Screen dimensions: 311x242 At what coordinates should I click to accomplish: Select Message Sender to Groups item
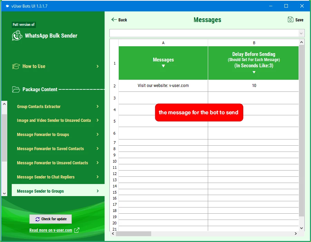pyautogui.click(x=58, y=190)
